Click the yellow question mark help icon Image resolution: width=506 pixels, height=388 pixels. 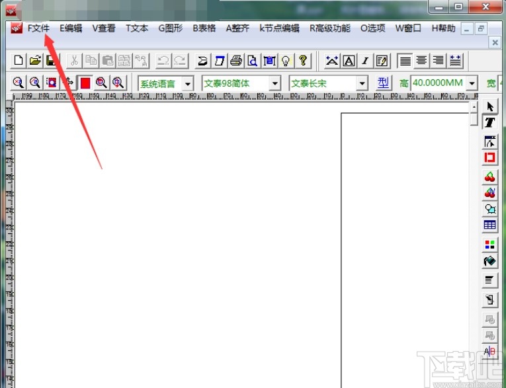pos(303,61)
